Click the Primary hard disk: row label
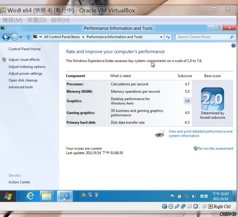Viewport: 238px width, 217px height. pos(81,122)
